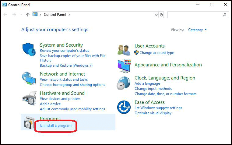Open Backup and Restore (Windows 7)
Screen dimensions: 232x145
coord(66,65)
